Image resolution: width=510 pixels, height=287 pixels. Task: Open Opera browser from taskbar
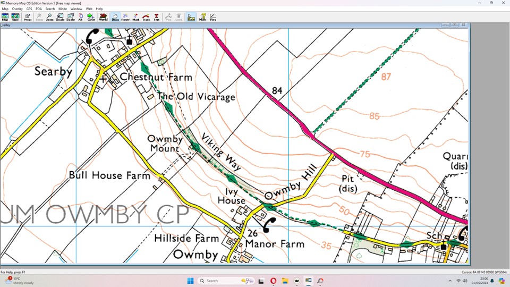point(273,281)
